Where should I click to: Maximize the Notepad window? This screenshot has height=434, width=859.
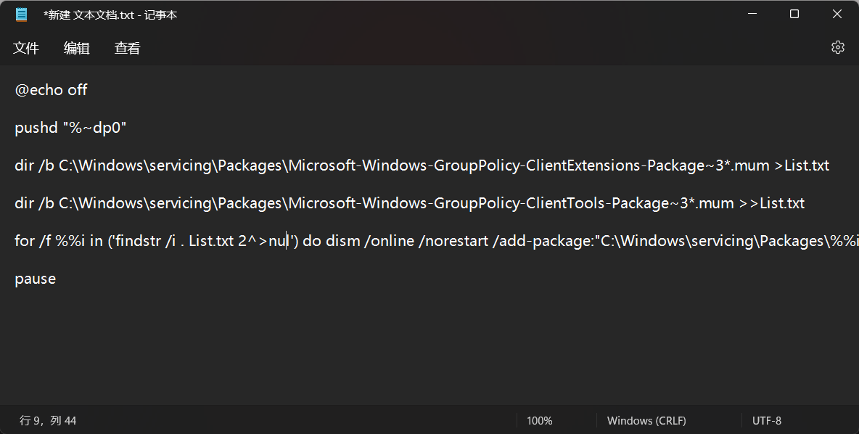(x=794, y=15)
